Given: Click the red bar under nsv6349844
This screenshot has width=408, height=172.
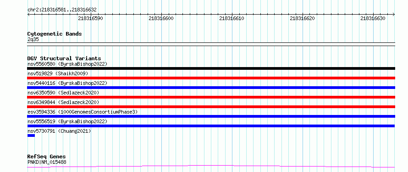Looking at the screenshot, I should pos(211,107).
